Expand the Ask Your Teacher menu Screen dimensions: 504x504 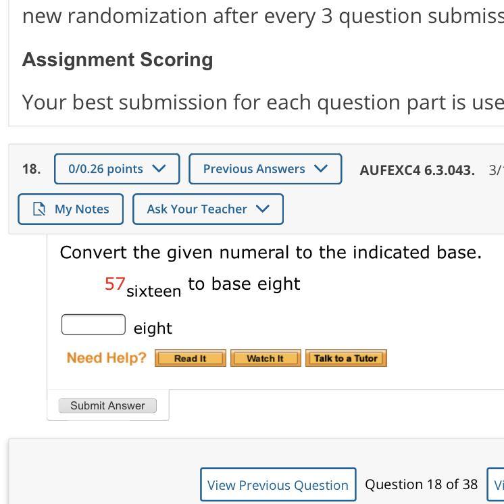(x=207, y=209)
